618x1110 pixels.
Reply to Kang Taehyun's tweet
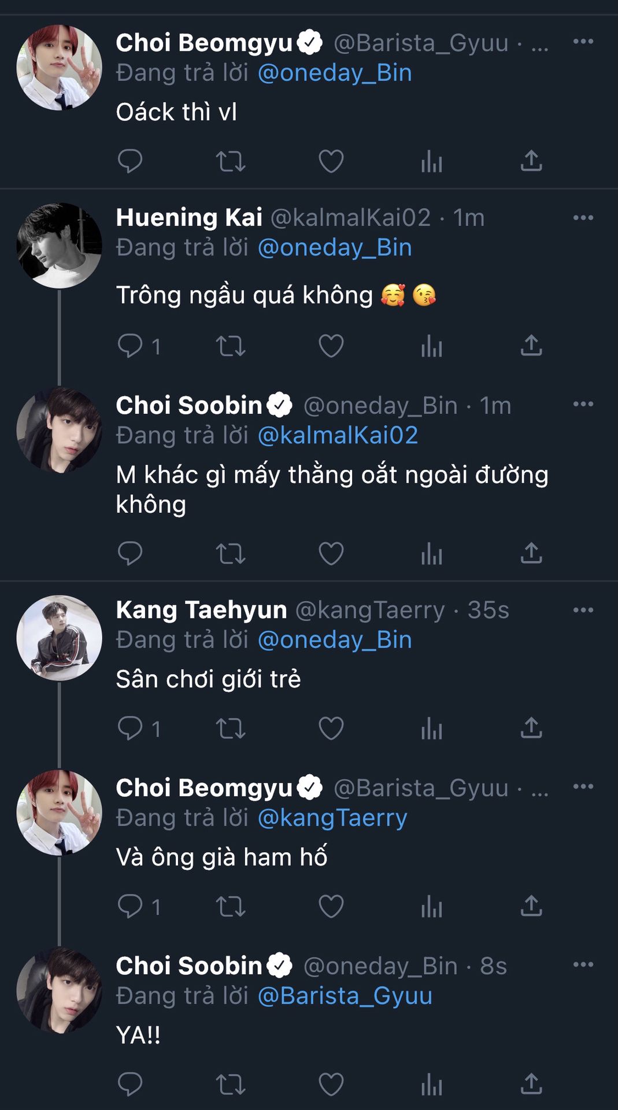tap(130, 728)
